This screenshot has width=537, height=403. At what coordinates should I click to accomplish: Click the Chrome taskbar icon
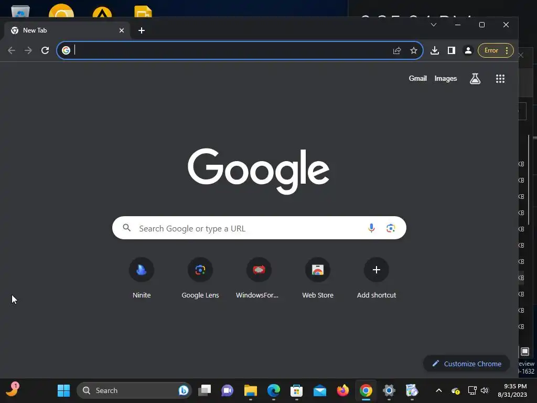[366, 390]
